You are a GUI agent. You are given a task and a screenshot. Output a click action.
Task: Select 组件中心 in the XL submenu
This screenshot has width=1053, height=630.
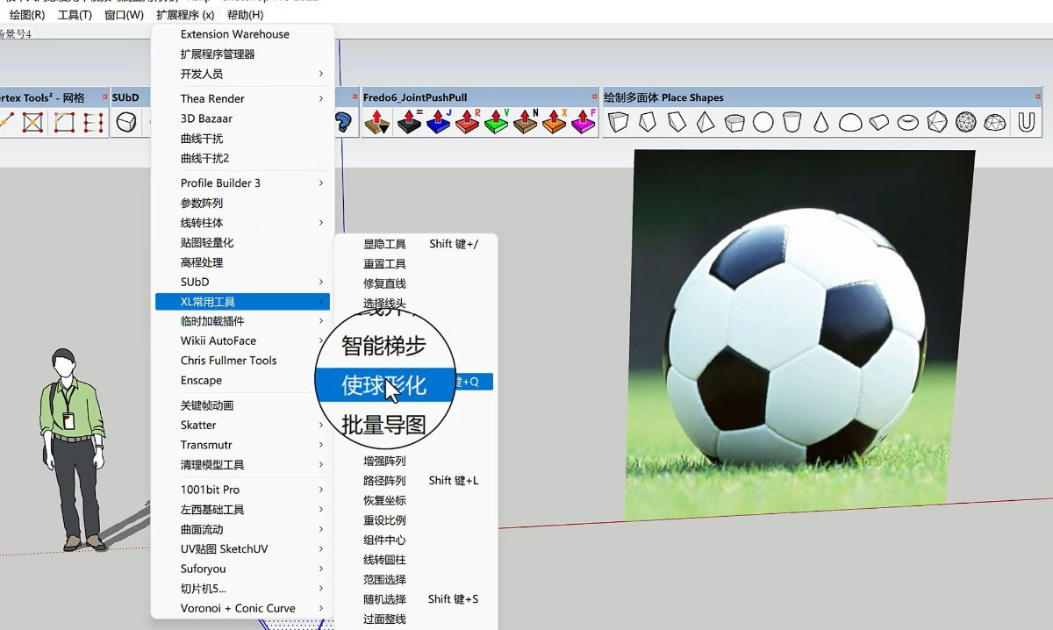[416, 540]
